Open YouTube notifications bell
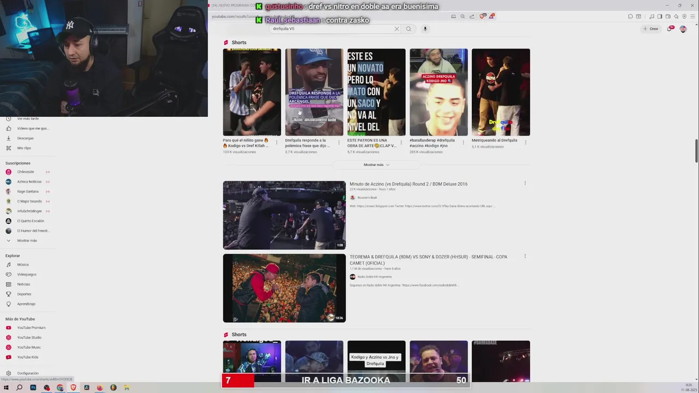Viewport: 699px width, 393px height. click(x=670, y=28)
